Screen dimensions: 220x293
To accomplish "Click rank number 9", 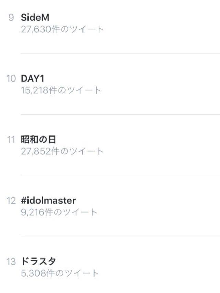I will (x=11, y=18).
